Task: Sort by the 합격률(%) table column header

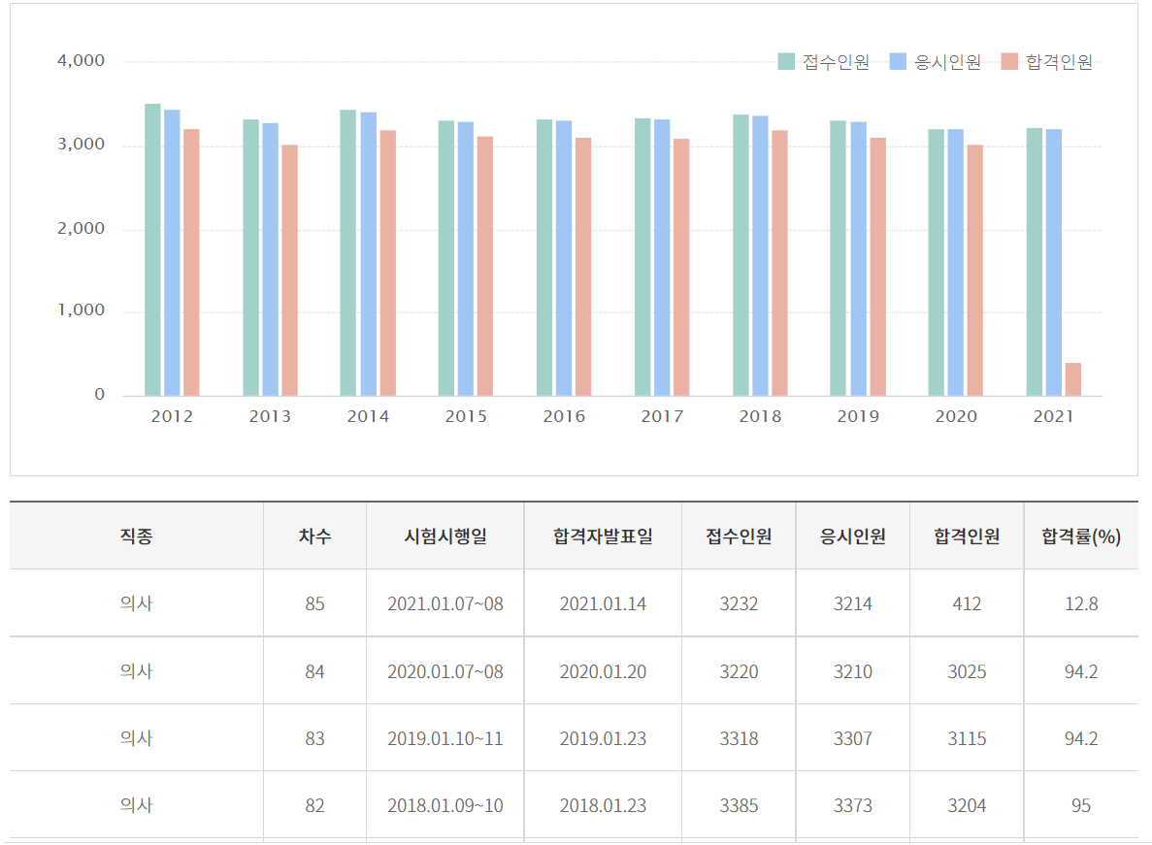Action: tap(1081, 536)
